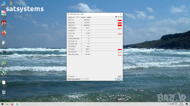Click the GPU Voltage history graph

pos(106,49)
